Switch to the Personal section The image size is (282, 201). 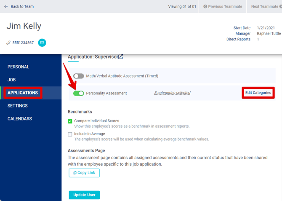[19, 67]
